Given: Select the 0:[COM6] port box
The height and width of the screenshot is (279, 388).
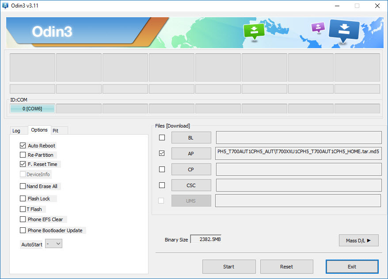Looking at the screenshot, I should click(32, 109).
